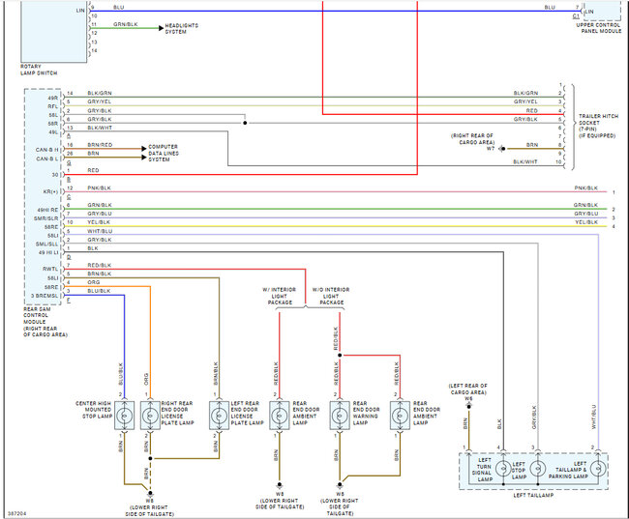The width and height of the screenshot is (629, 519).
Task: Select the RFL terminal label
Action: coord(52,106)
